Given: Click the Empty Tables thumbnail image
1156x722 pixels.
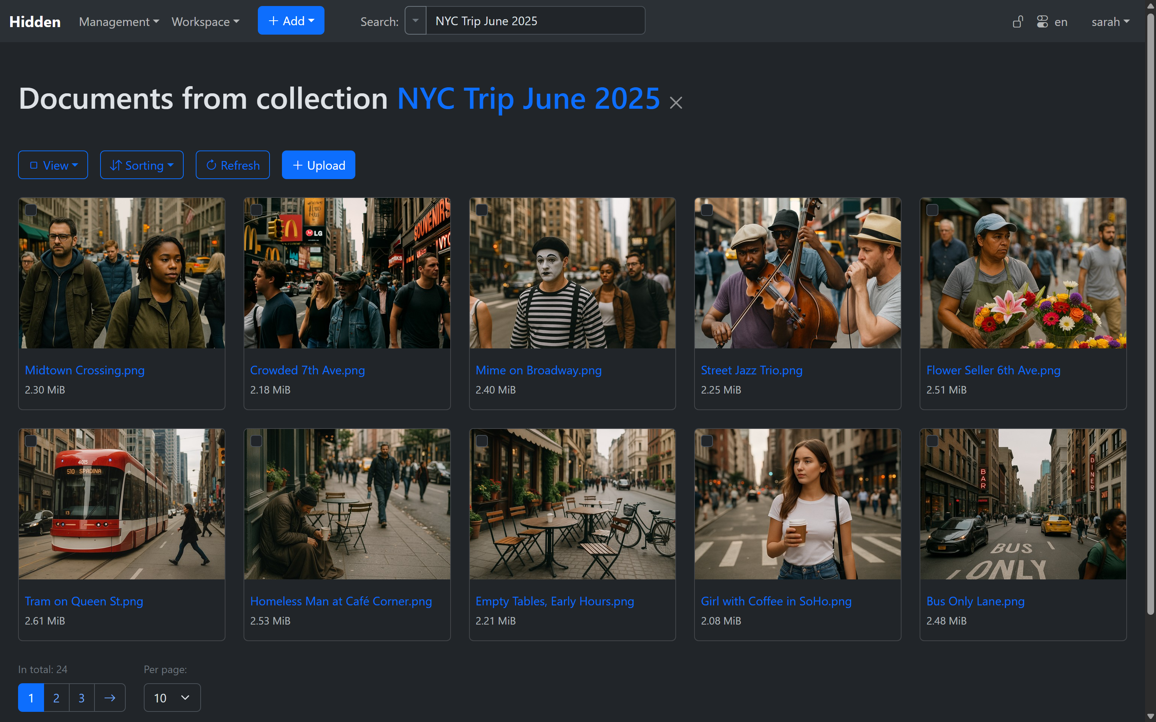Looking at the screenshot, I should click(572, 504).
